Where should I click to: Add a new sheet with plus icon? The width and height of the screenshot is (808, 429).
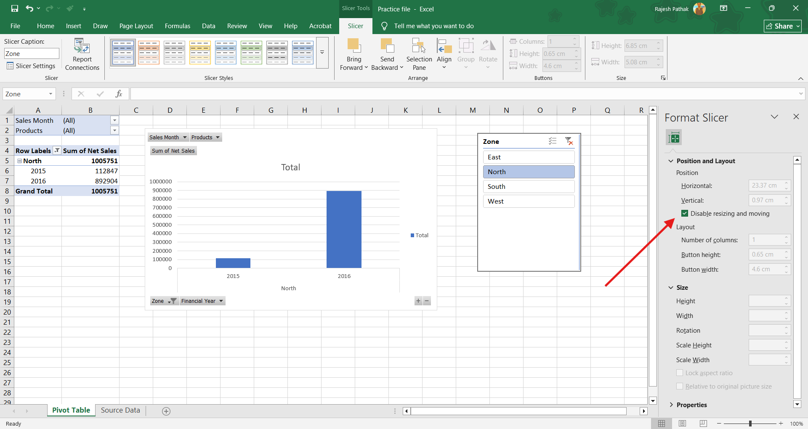coord(166,411)
